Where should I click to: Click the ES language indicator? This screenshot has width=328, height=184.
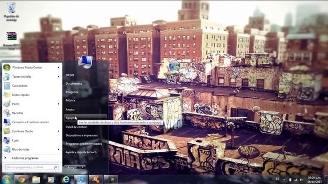click(x=277, y=179)
